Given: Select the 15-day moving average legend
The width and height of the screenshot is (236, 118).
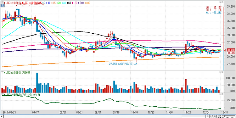Looking at the screenshot, I should [x=53, y=3].
